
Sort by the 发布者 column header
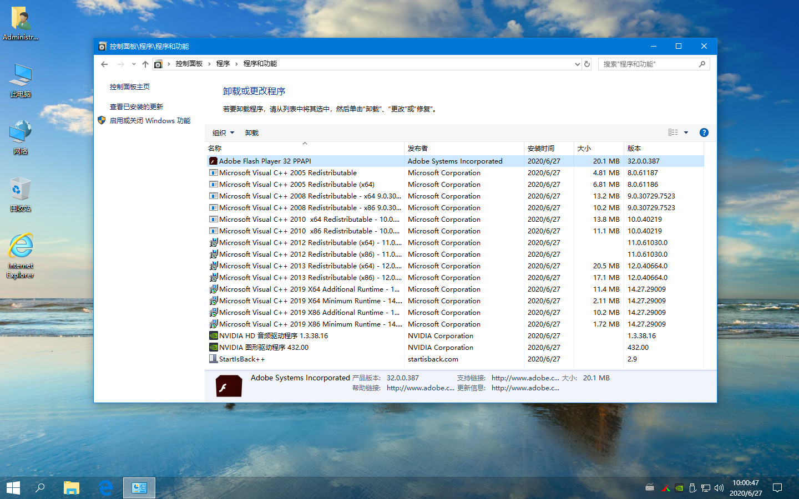464,148
